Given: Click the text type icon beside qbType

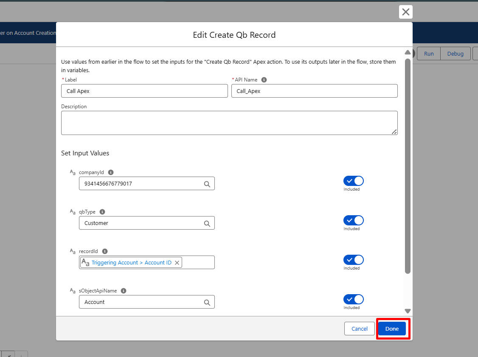Looking at the screenshot, I should [x=73, y=211].
